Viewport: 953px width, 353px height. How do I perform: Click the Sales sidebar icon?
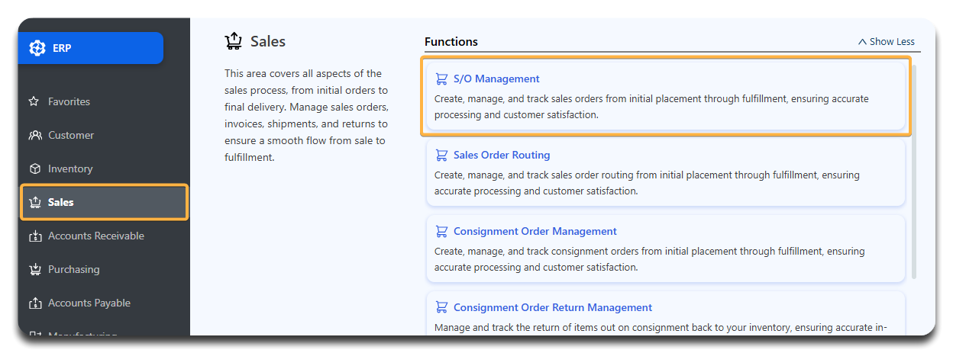pyautogui.click(x=34, y=202)
